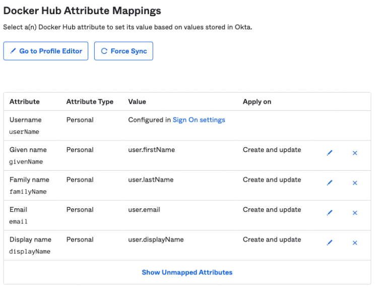Edit the Family name attribute mapping
This screenshot has width=383, height=290.
(330, 183)
